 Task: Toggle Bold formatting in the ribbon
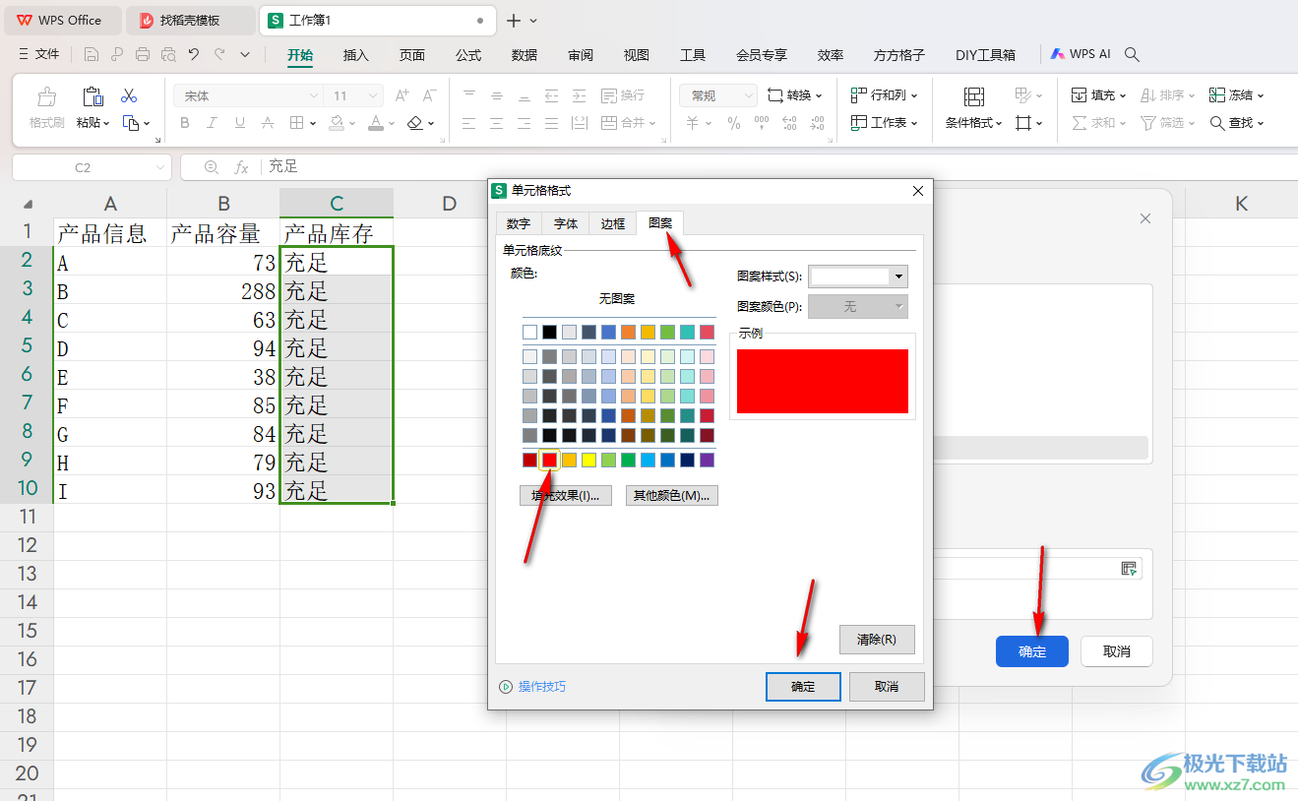[x=184, y=123]
